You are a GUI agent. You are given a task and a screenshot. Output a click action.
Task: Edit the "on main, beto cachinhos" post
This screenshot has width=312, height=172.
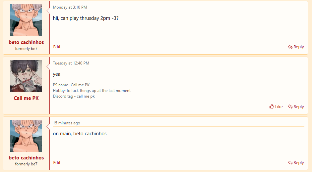pyautogui.click(x=57, y=162)
